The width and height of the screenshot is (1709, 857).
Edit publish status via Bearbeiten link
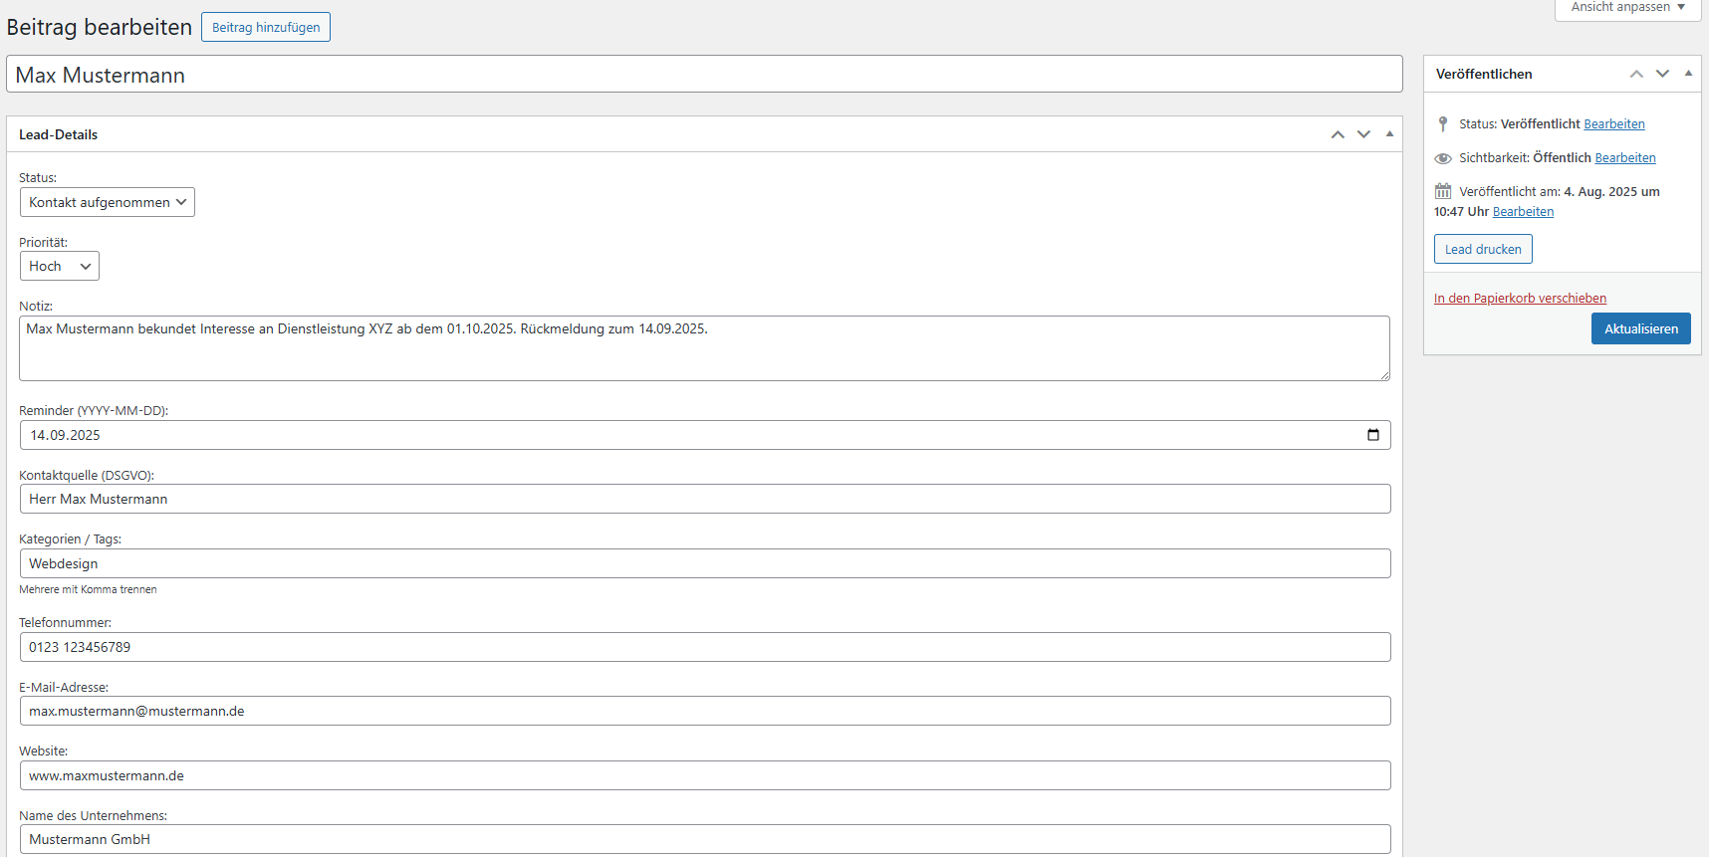coord(1614,124)
